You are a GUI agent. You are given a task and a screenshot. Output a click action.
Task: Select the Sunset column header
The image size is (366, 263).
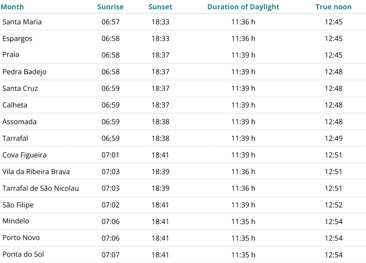pyautogui.click(x=160, y=7)
